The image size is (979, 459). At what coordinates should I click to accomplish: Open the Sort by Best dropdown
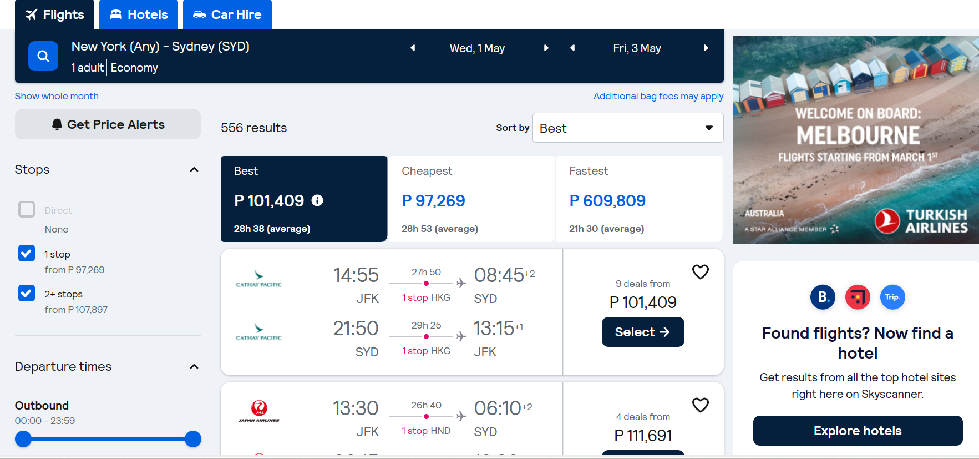click(x=627, y=128)
